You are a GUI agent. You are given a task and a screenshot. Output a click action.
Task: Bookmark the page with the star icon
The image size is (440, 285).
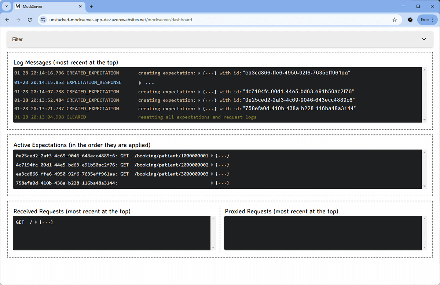pos(395,19)
